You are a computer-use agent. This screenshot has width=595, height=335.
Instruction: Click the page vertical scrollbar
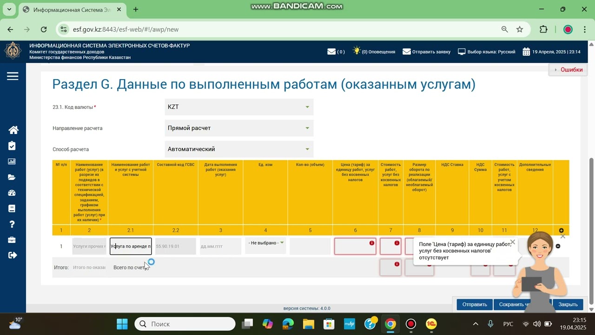click(x=591, y=231)
